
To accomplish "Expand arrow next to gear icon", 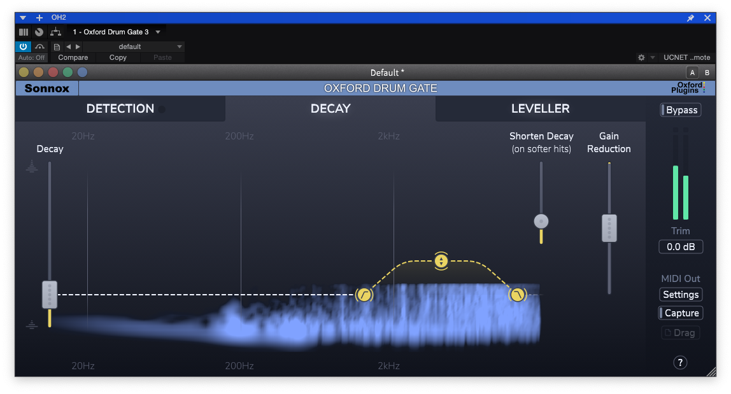I will tap(653, 57).
